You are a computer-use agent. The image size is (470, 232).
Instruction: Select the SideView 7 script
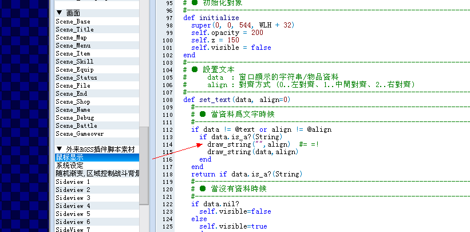97,229
